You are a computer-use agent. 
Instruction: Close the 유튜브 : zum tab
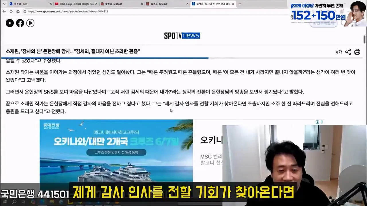coord(51,4)
